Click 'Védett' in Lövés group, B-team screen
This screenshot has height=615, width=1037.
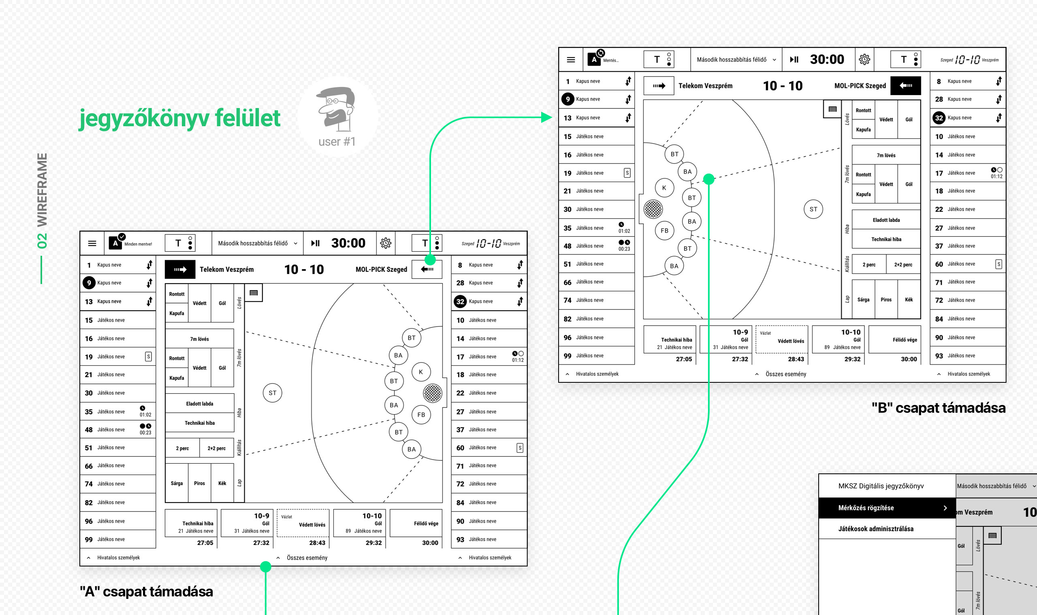(886, 120)
